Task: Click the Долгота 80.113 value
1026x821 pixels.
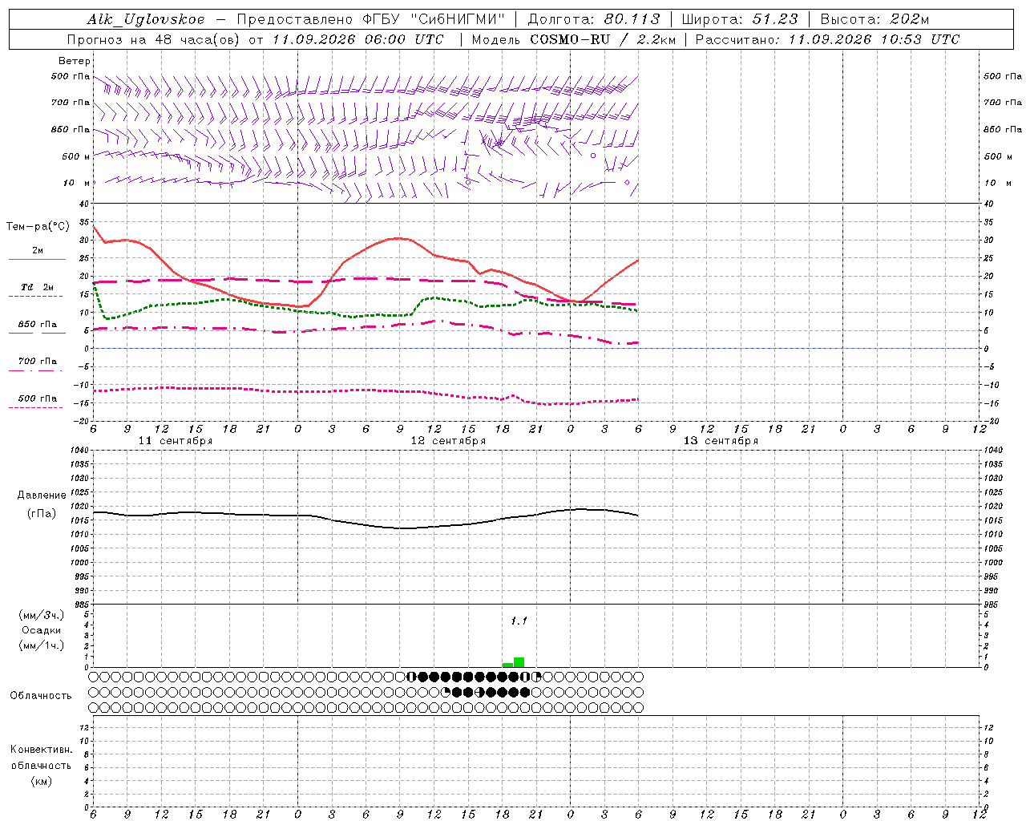Action: [632, 20]
